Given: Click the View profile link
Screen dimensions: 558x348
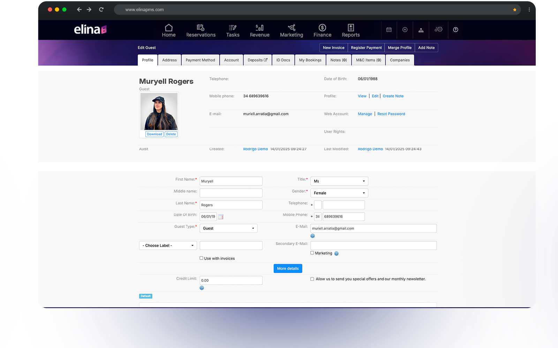Looking at the screenshot, I should pyautogui.click(x=362, y=96).
